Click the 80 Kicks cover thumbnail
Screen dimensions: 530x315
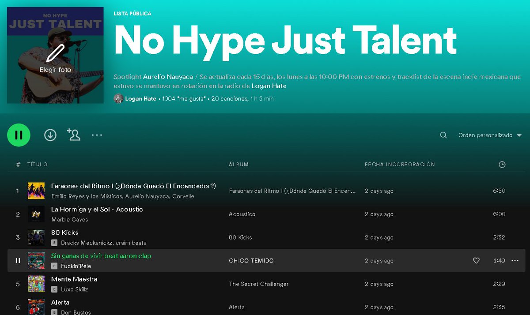tap(36, 237)
